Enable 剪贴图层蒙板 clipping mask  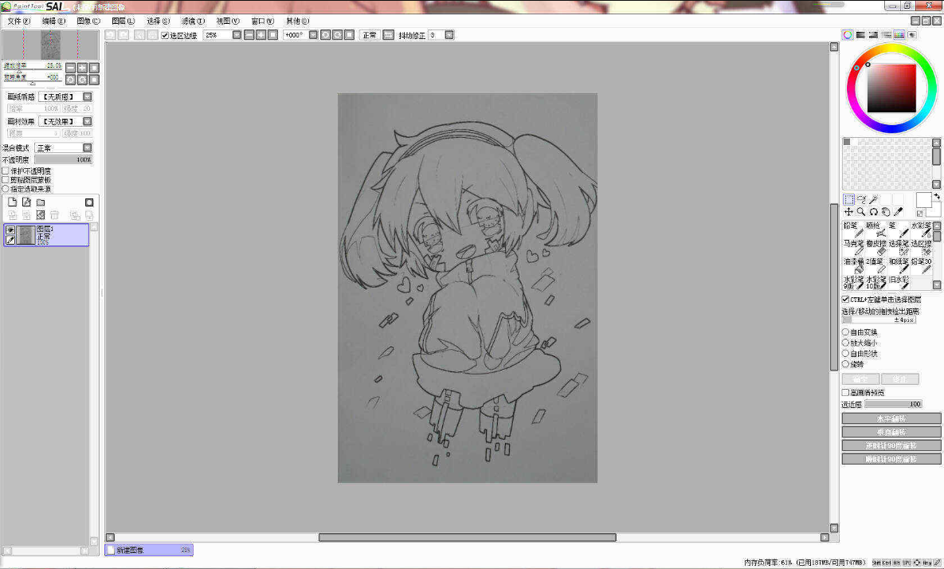click(6, 179)
